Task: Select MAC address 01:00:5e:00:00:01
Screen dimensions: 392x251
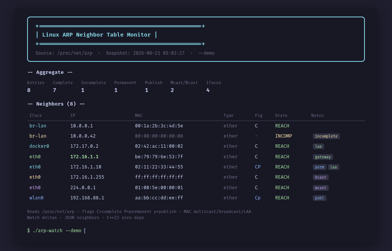Action: click(159, 188)
